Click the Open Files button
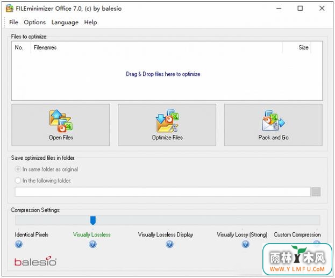 click(x=61, y=125)
